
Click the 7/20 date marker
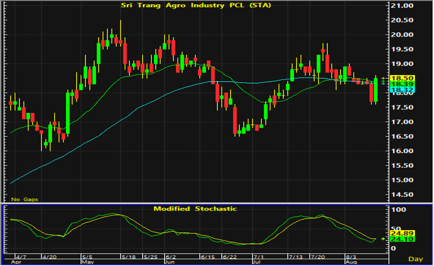point(318,257)
